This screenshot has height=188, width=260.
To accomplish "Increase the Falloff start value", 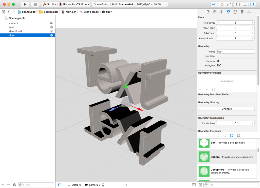I will point(253,28).
